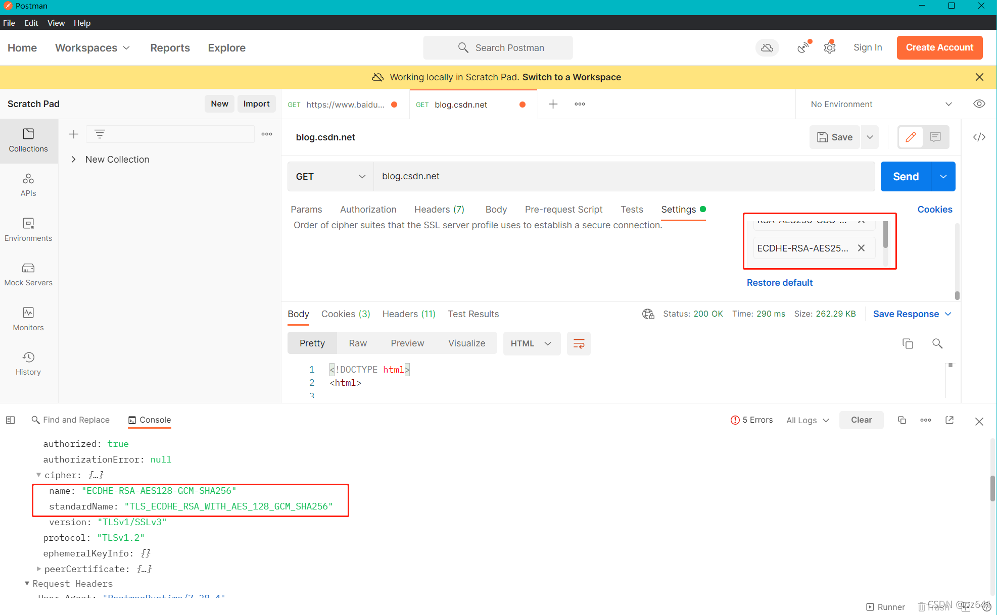Click the pencil edit mode icon
This screenshot has height=615, width=997.
click(x=911, y=137)
